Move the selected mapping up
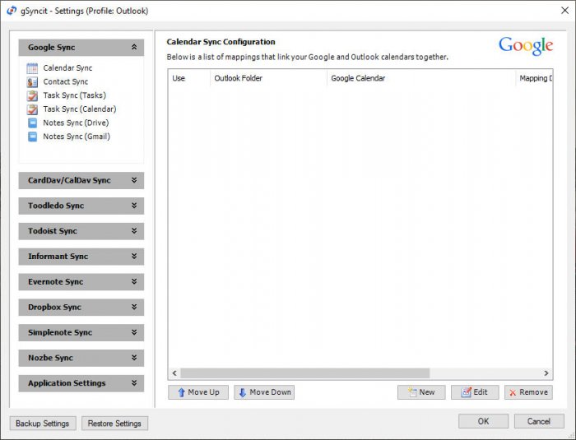 [198, 392]
